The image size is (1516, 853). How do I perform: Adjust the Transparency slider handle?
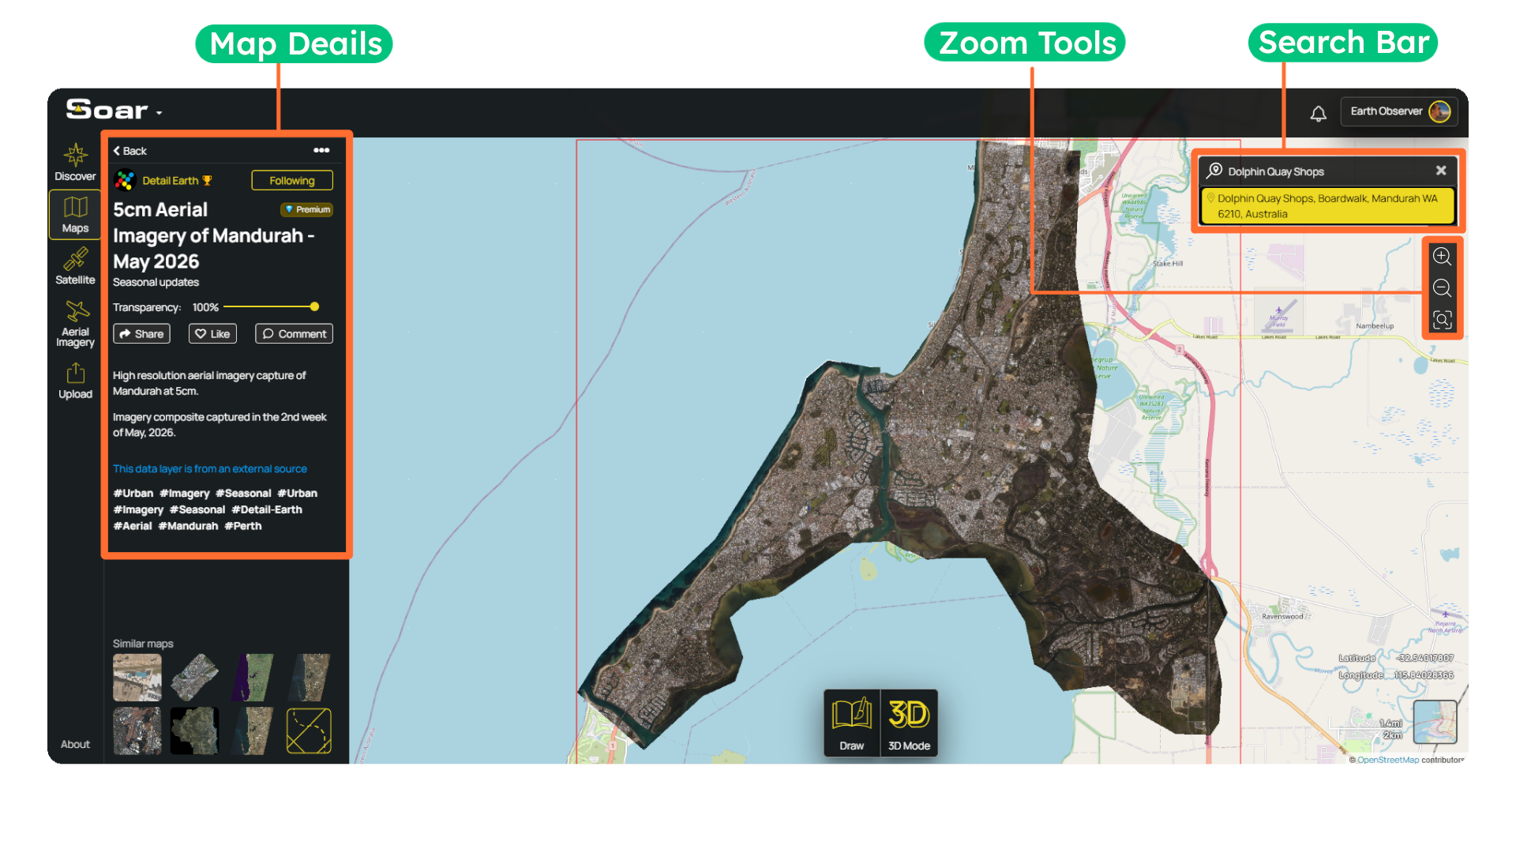tap(314, 306)
